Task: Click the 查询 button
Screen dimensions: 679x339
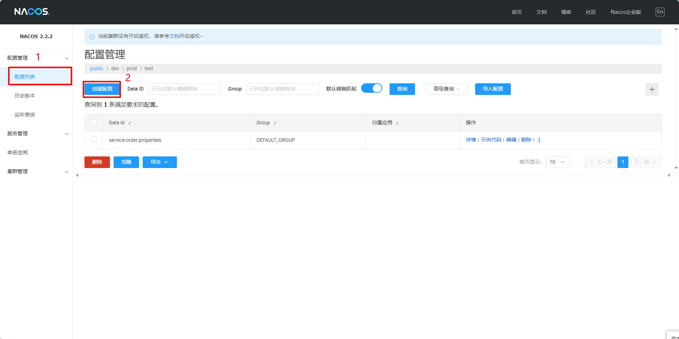Action: (x=402, y=89)
